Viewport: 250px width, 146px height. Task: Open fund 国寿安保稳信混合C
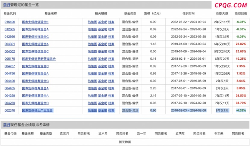[35, 51]
